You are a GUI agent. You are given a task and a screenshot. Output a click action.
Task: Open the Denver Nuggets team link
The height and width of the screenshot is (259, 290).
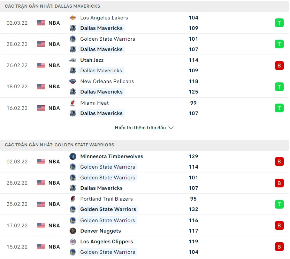[100, 231]
